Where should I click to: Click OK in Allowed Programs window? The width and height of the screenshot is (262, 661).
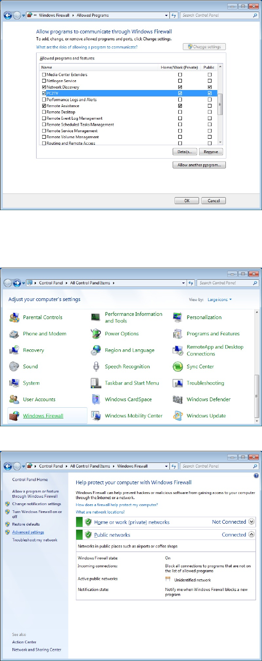(x=187, y=201)
